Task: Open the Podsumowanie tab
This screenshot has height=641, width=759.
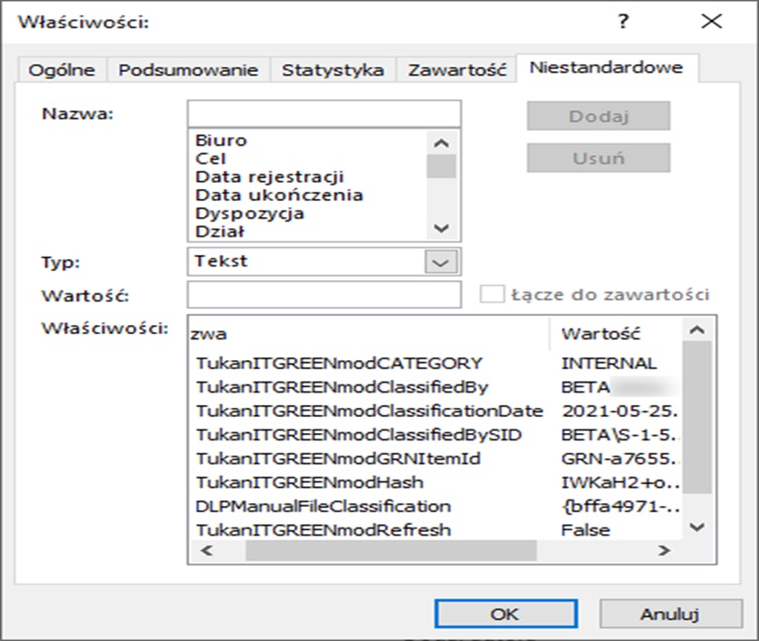Action: pos(189,70)
